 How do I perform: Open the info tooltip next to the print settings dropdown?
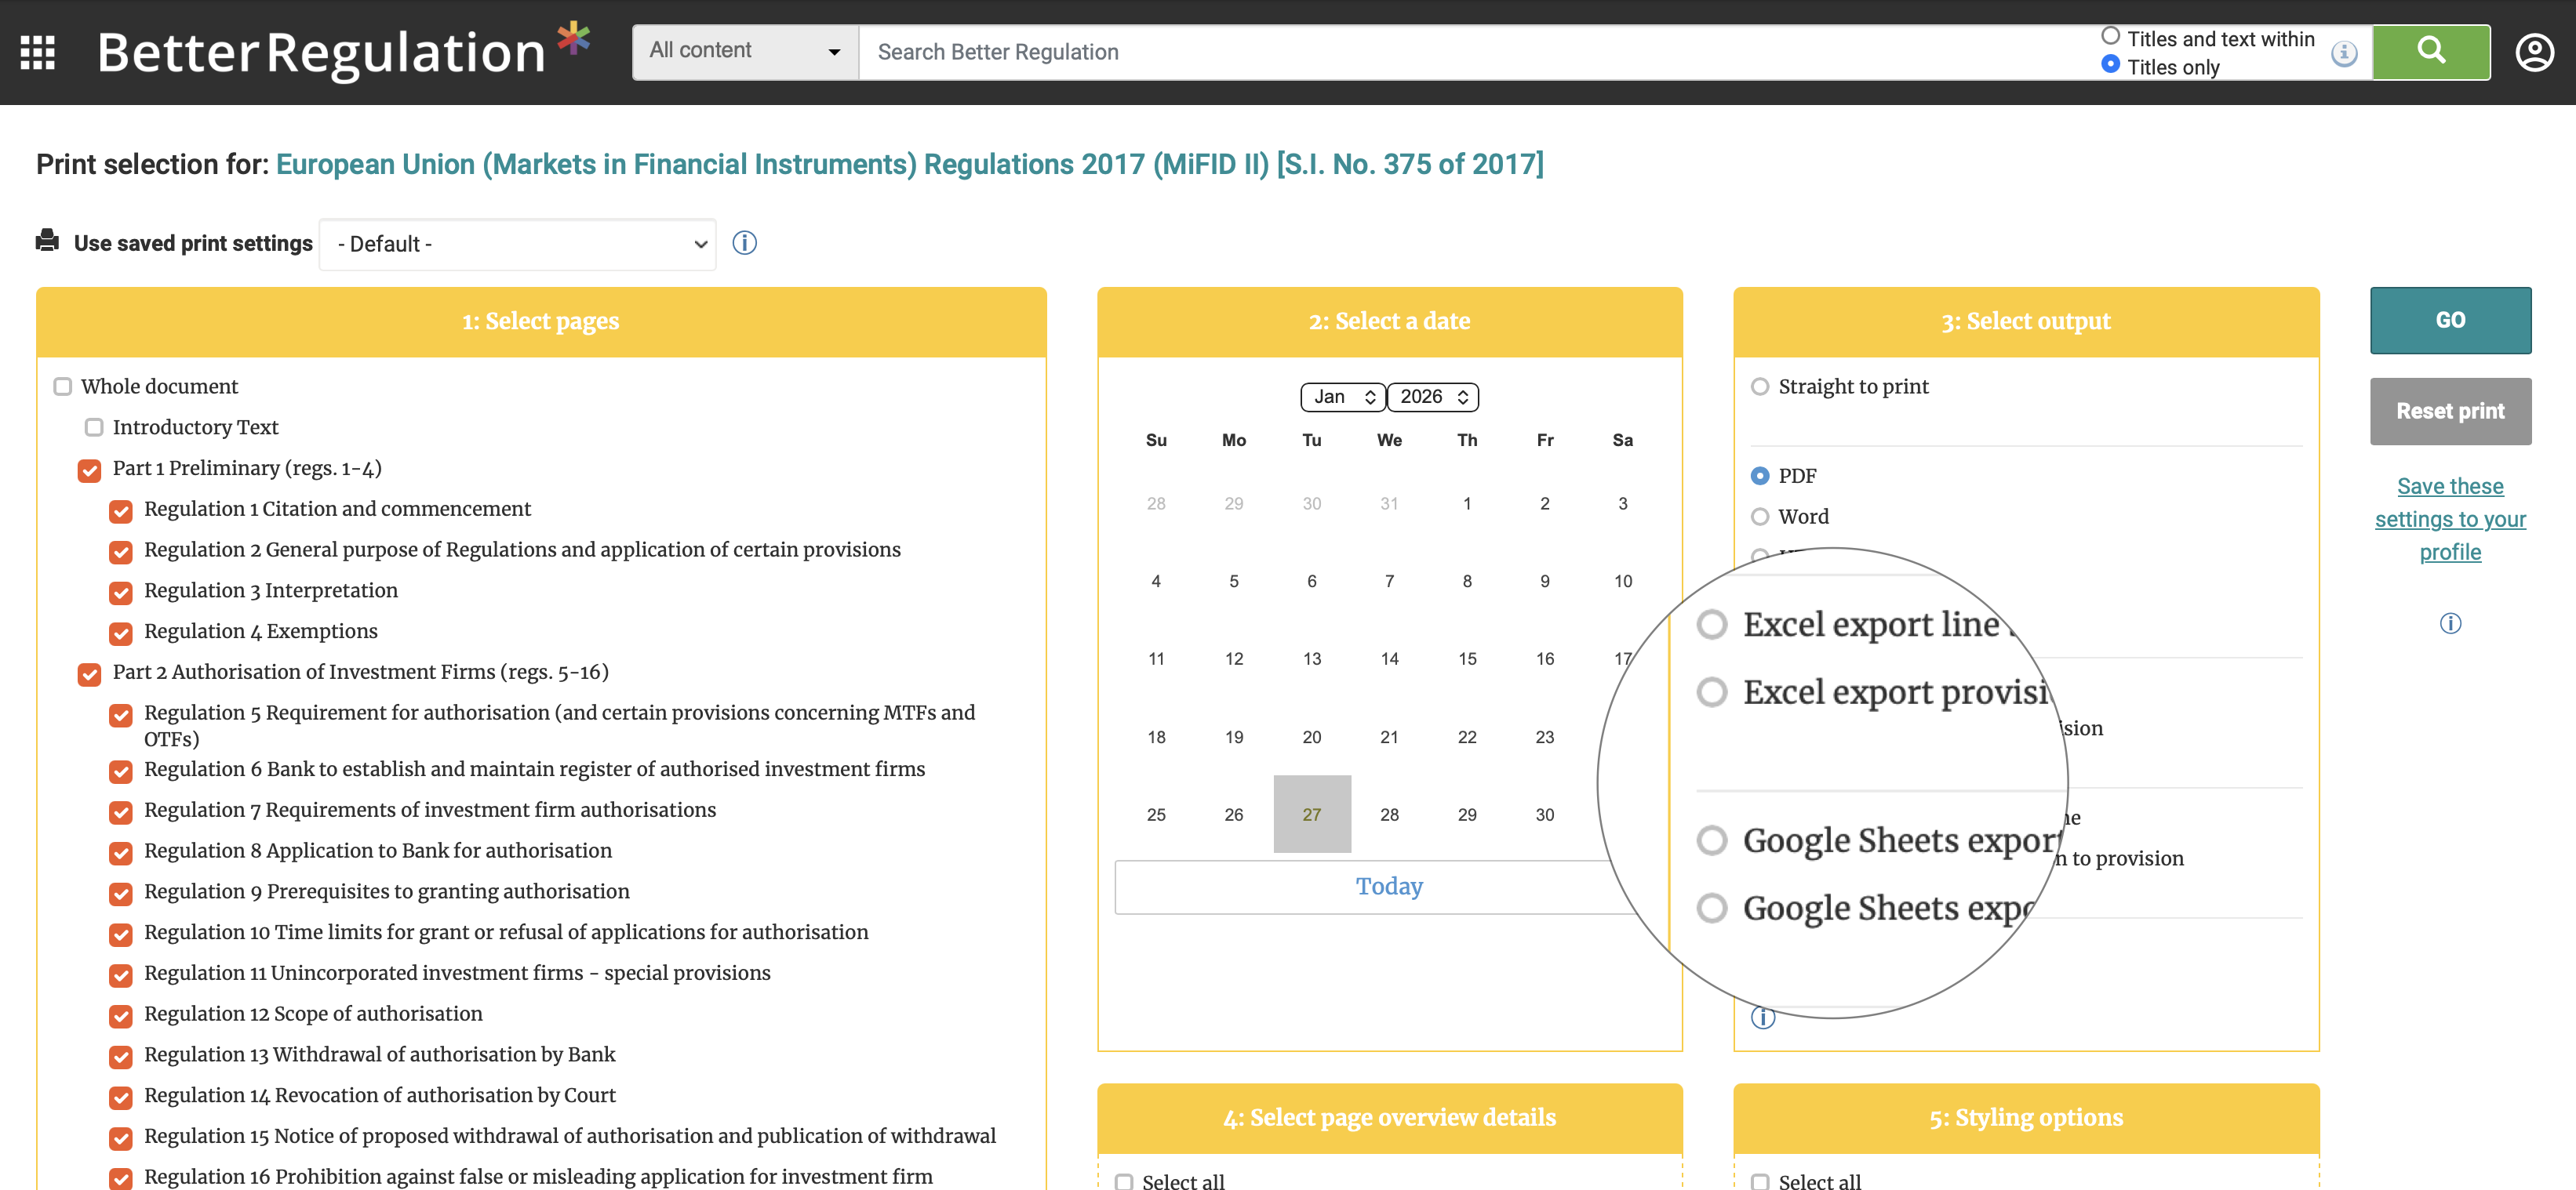(x=744, y=243)
